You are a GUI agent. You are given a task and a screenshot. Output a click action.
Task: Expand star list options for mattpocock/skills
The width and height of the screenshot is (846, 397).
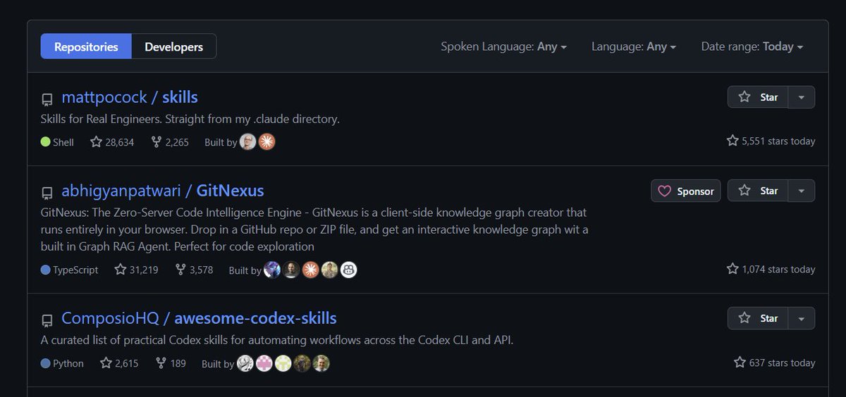click(802, 97)
